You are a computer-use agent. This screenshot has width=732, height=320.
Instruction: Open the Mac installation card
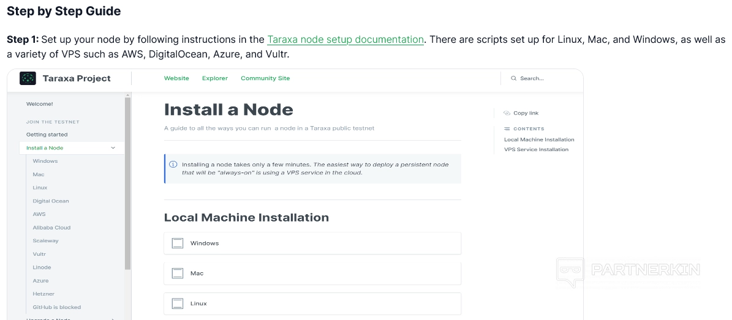pos(312,273)
